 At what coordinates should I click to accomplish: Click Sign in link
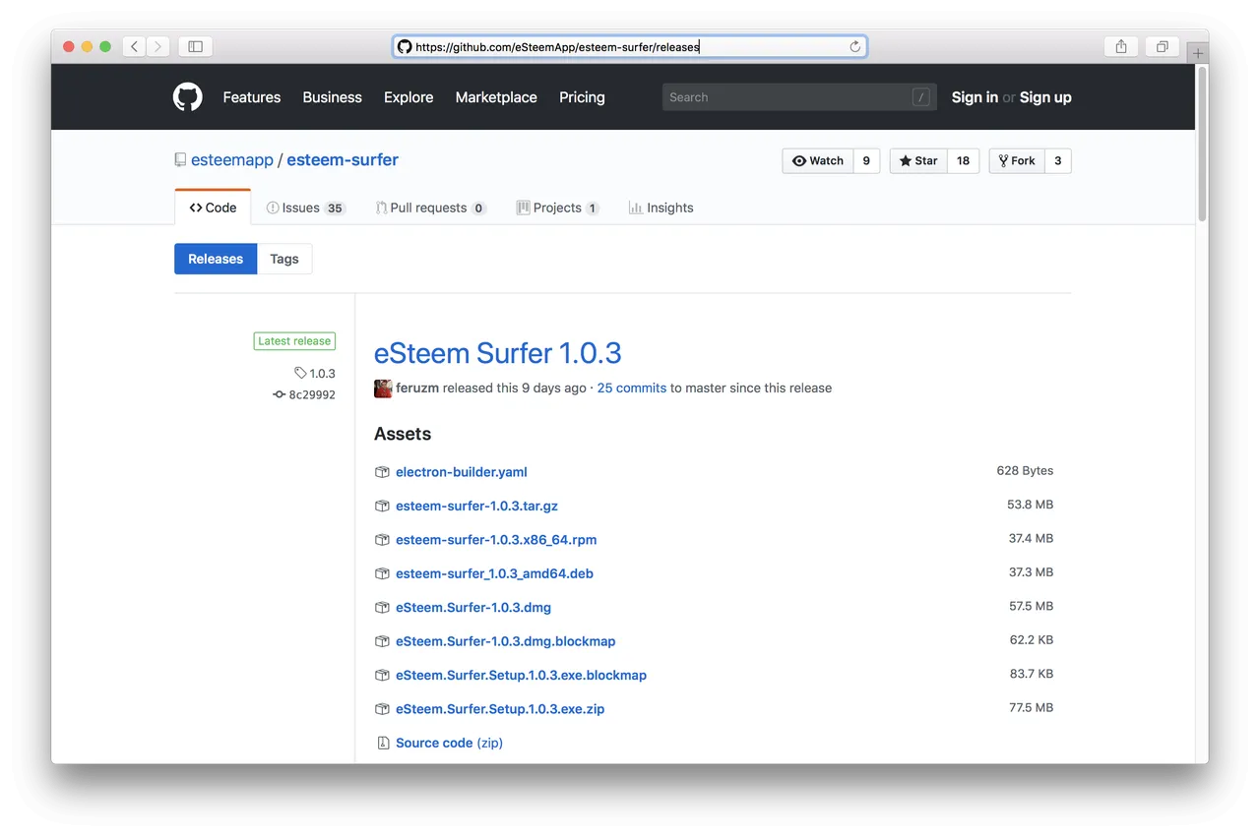[x=975, y=97]
